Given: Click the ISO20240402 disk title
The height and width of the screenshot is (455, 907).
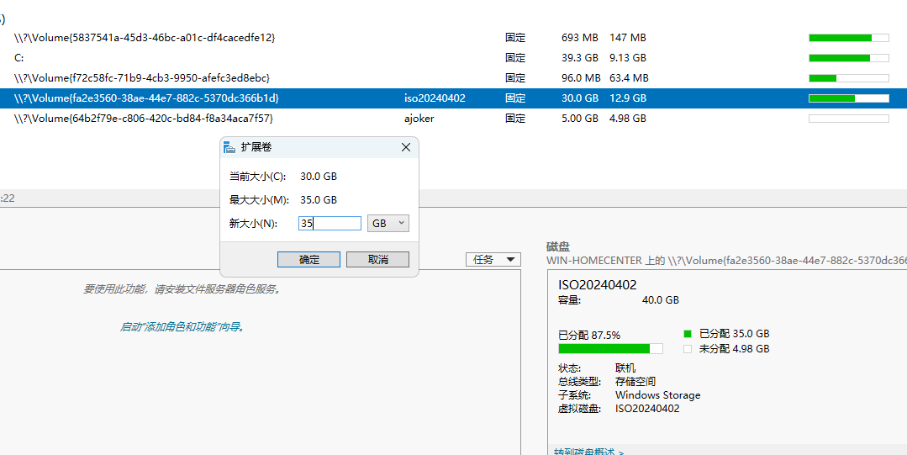Looking at the screenshot, I should (598, 285).
